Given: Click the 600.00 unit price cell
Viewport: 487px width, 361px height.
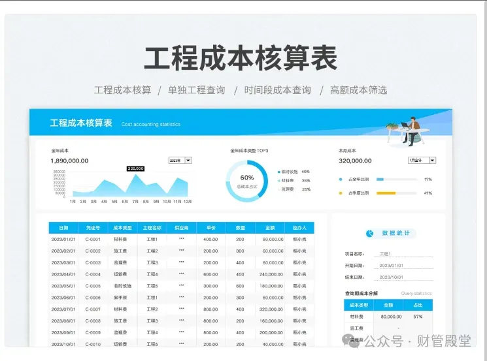Looking at the screenshot, I should [x=210, y=274].
